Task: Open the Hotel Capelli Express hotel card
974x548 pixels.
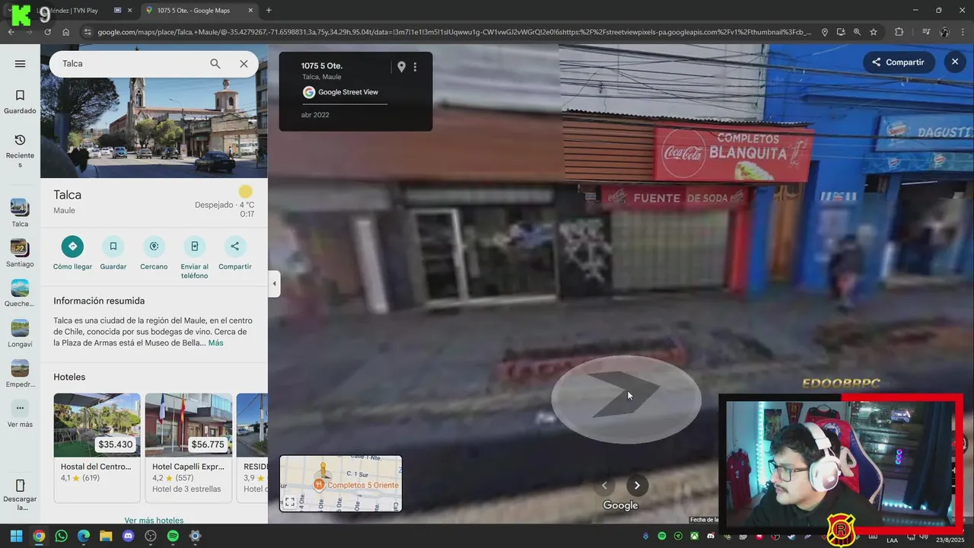Action: [189, 448]
